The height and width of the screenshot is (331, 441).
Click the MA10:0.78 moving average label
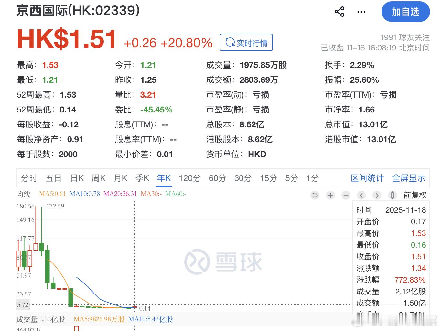tap(85, 194)
